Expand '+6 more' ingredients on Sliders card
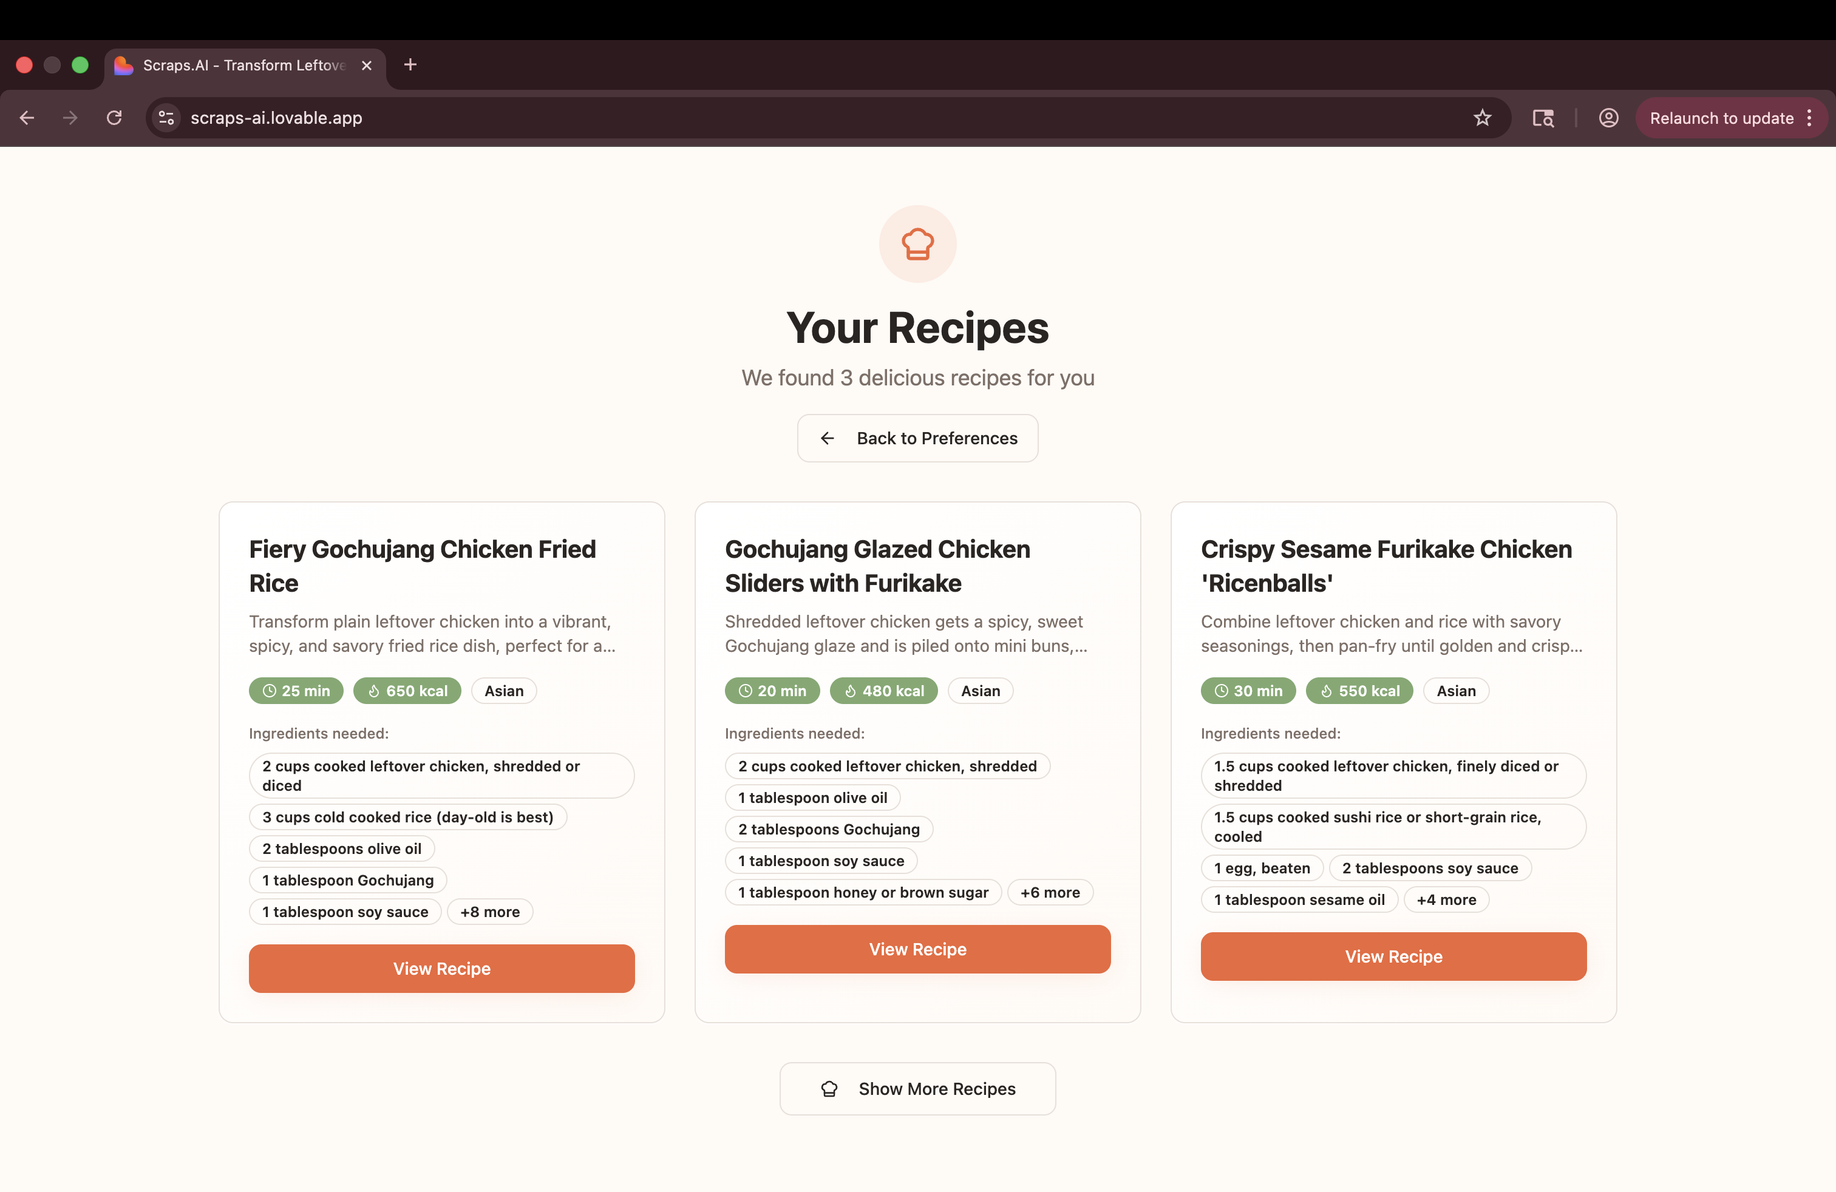The width and height of the screenshot is (1836, 1192). click(x=1049, y=892)
